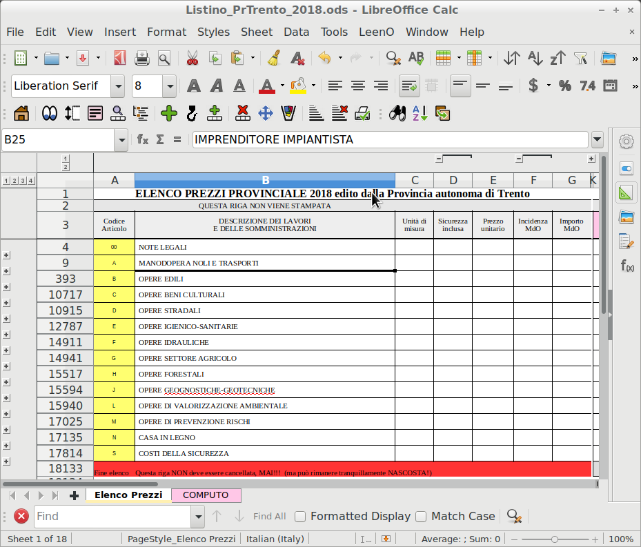Open sidebar Gallery panel icon
This screenshot has width=641, height=547.
(627, 217)
